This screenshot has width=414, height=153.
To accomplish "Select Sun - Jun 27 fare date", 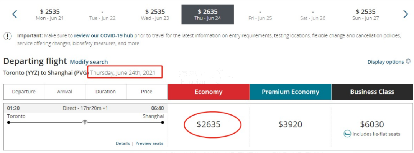I will tap(366, 14).
